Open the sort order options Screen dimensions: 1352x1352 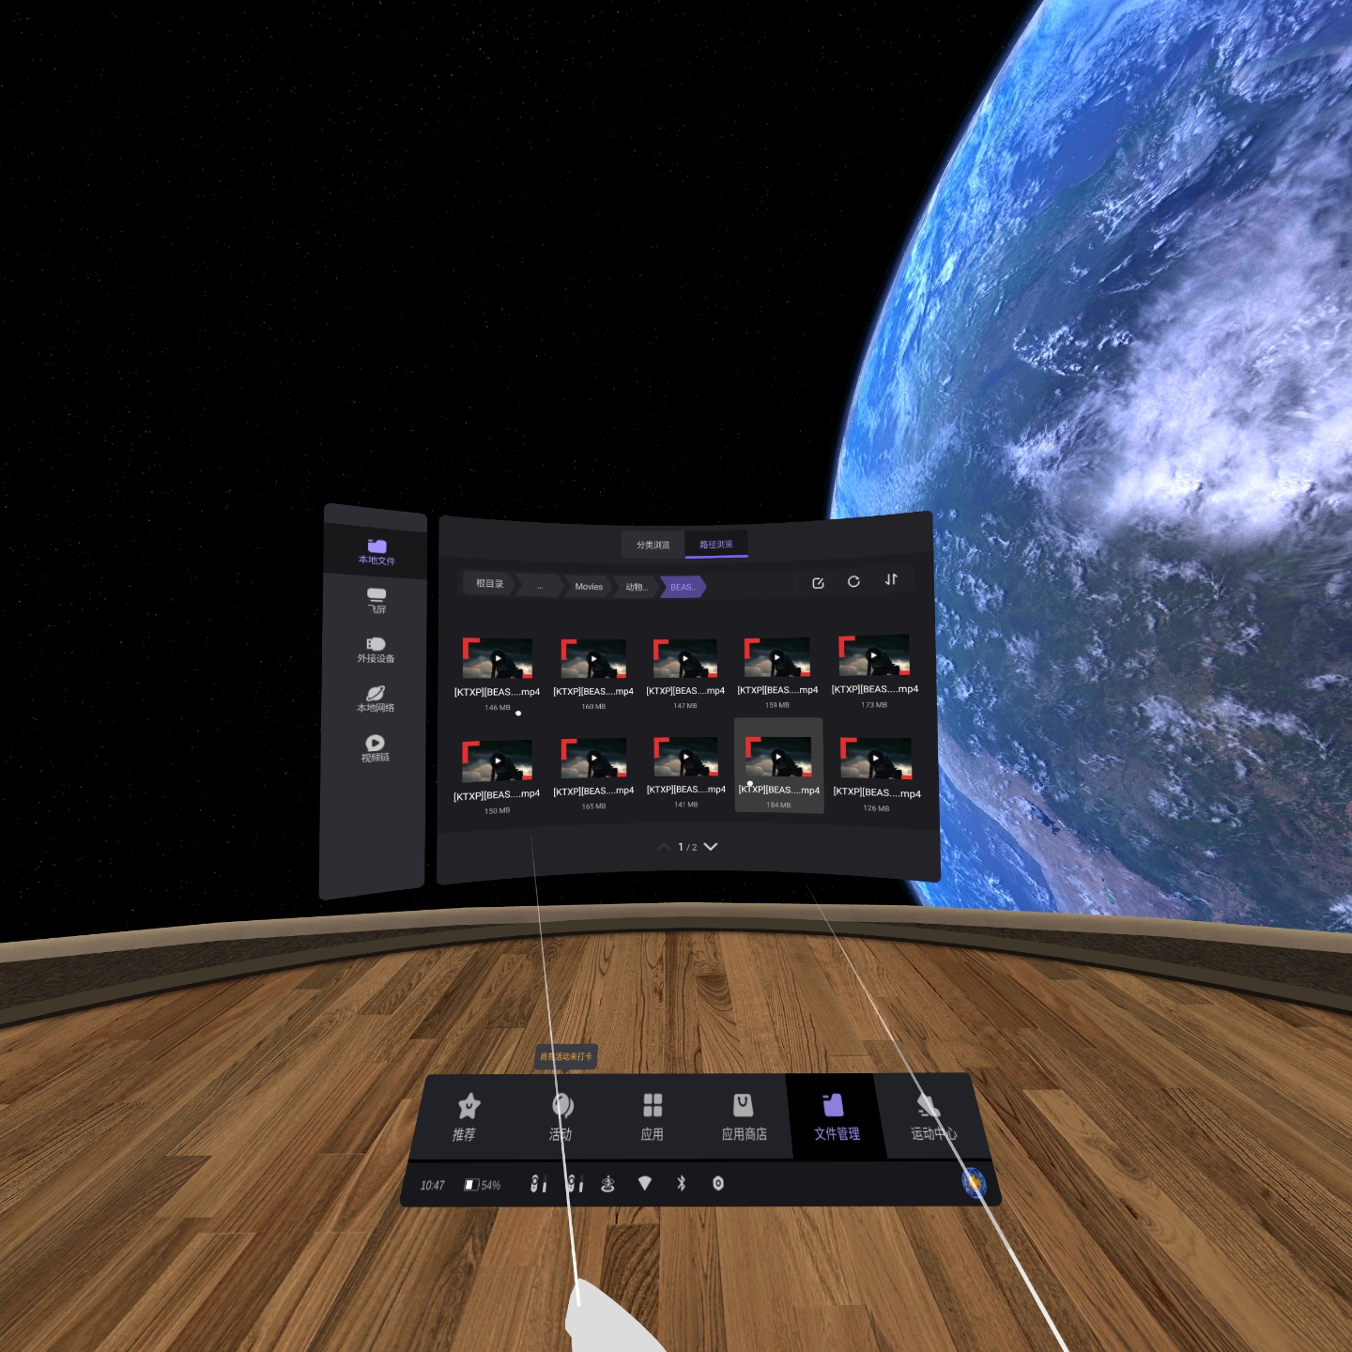(x=891, y=579)
